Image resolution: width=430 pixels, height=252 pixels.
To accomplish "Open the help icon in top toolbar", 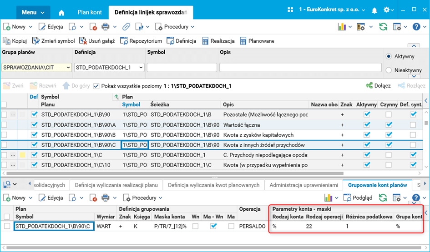I will click(x=416, y=27).
